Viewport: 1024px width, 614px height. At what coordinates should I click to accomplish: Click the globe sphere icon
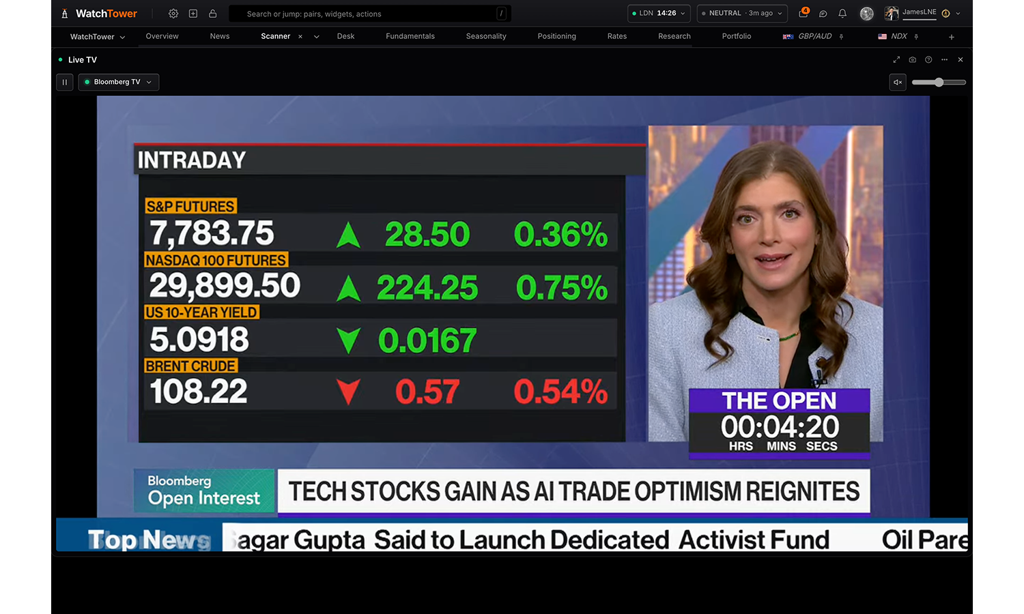[x=867, y=14]
